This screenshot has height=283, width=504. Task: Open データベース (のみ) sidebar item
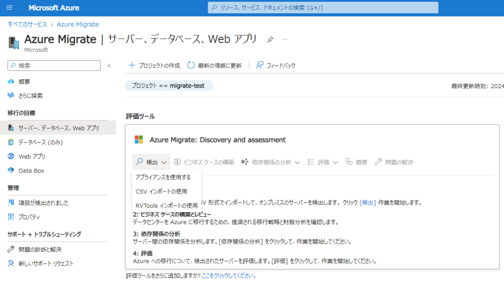(x=40, y=142)
